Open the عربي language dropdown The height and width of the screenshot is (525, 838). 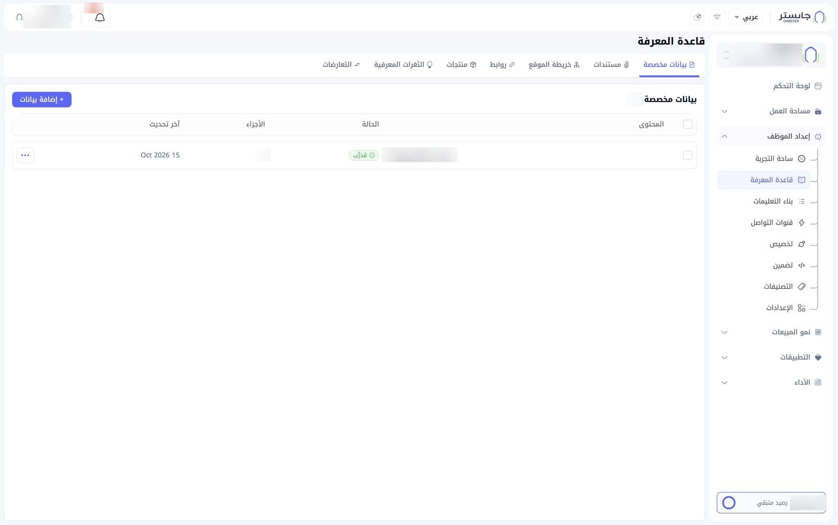point(746,17)
